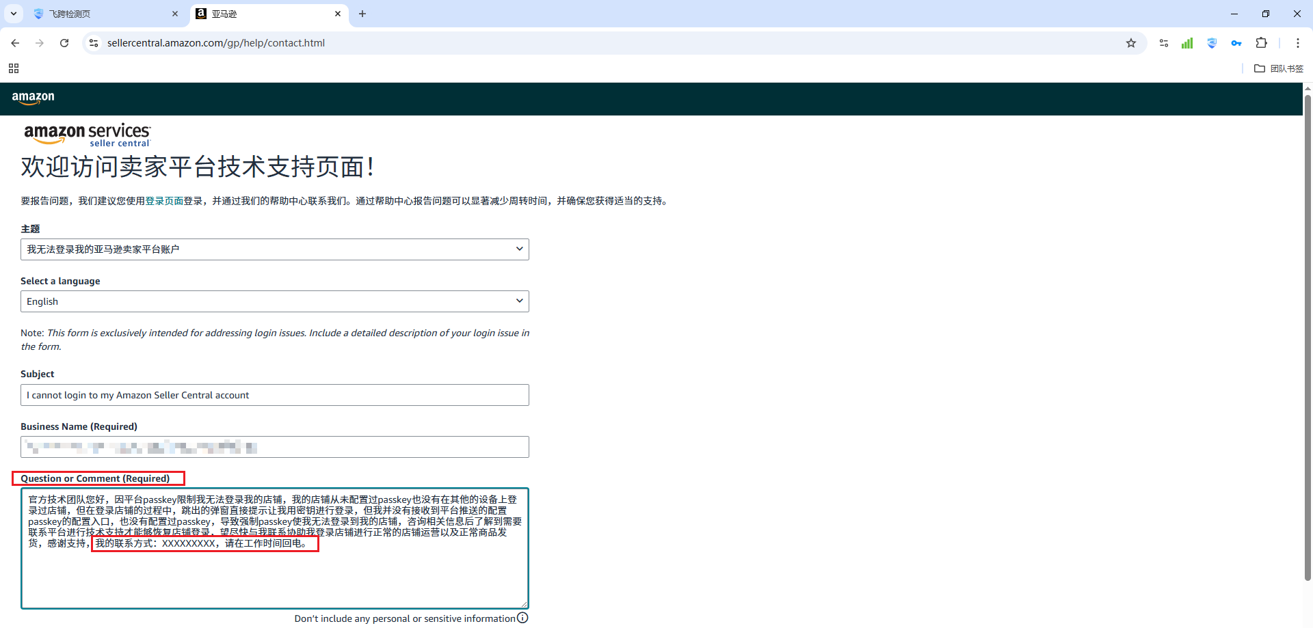
Task: Click the Question or Comment (Required) label
Action: (95, 478)
